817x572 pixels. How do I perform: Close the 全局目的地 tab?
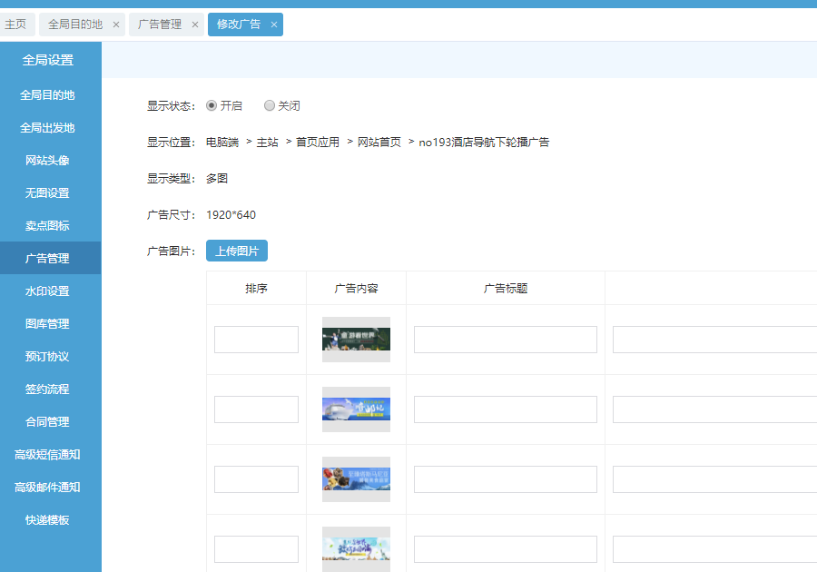click(116, 25)
